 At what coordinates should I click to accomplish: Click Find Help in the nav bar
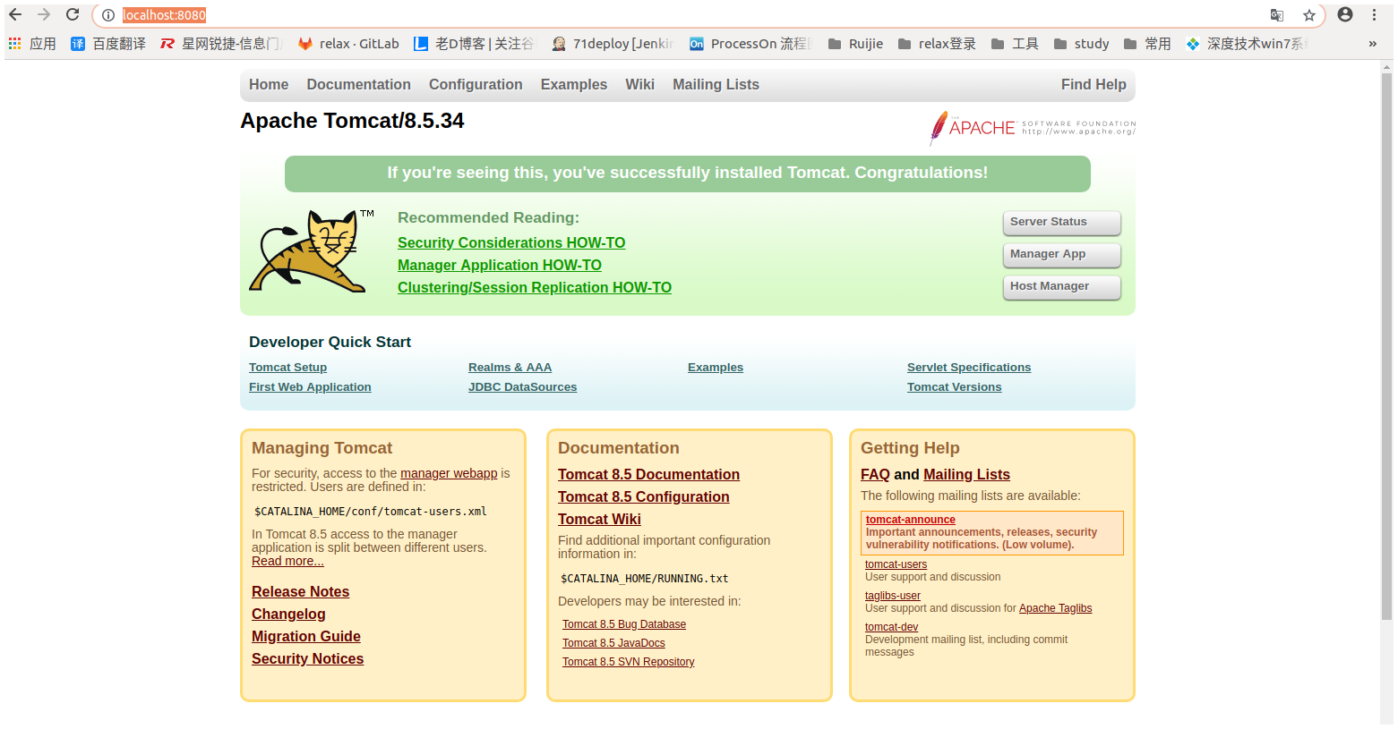[1094, 85]
